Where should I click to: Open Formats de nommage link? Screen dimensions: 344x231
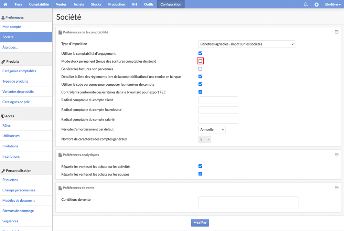[26, 211]
